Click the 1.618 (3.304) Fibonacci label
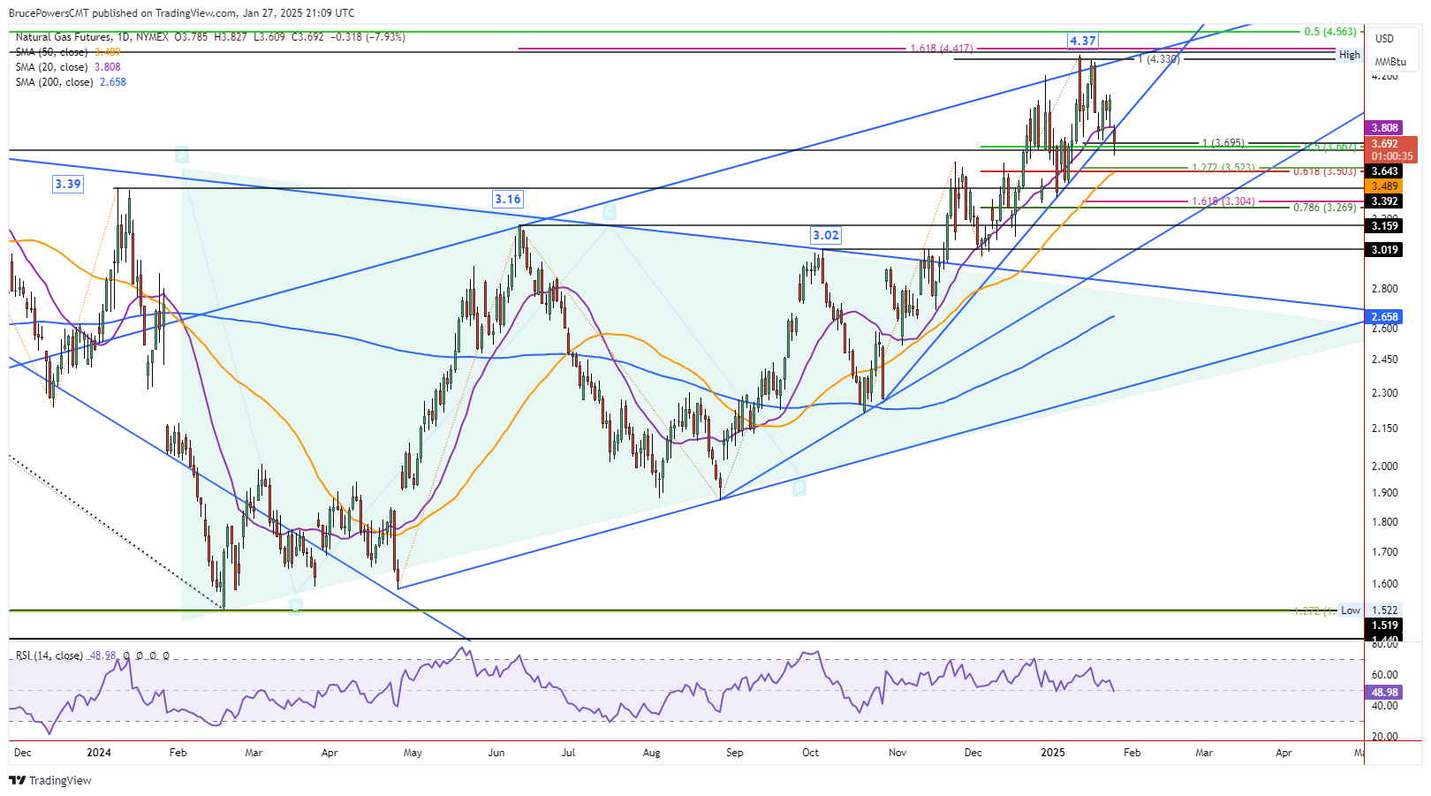 (1223, 201)
